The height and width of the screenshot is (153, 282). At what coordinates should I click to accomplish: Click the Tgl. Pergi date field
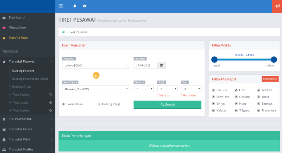click(x=145, y=65)
